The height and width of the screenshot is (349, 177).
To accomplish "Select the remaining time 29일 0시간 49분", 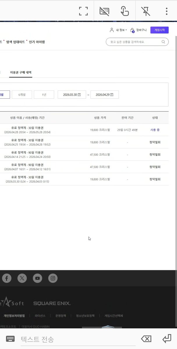I will click(x=127, y=130).
